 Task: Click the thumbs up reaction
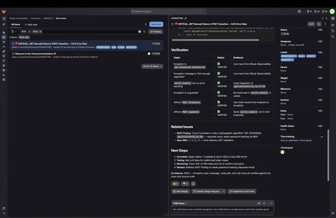click(175, 184)
